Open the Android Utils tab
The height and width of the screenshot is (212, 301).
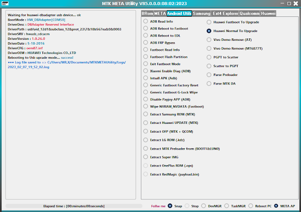[x=179, y=14]
